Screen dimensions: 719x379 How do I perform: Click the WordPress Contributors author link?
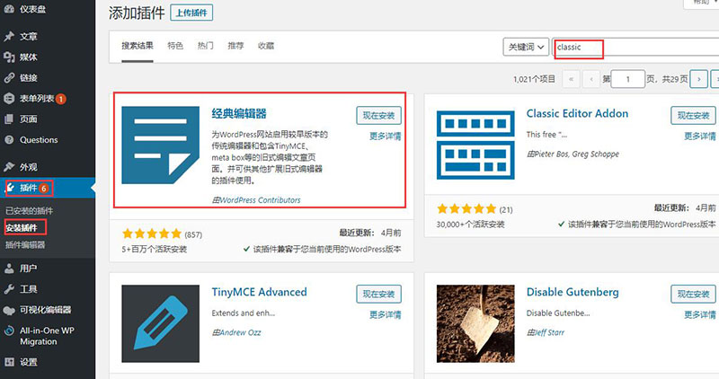[260, 200]
